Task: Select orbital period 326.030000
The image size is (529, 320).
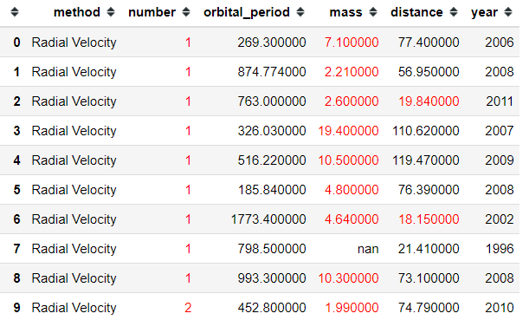Action: (x=272, y=130)
